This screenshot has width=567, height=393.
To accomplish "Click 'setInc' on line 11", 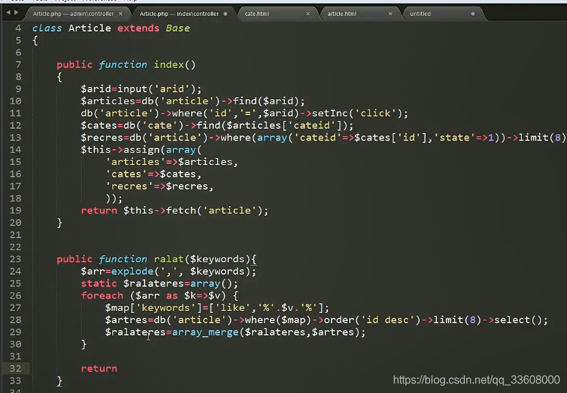I will [x=330, y=113].
